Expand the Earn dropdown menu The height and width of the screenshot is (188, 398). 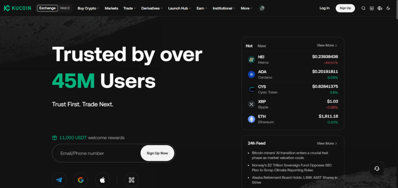(202, 8)
